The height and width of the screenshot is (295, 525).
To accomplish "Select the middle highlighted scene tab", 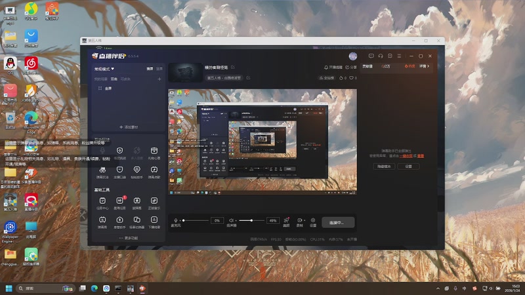I will (x=114, y=79).
